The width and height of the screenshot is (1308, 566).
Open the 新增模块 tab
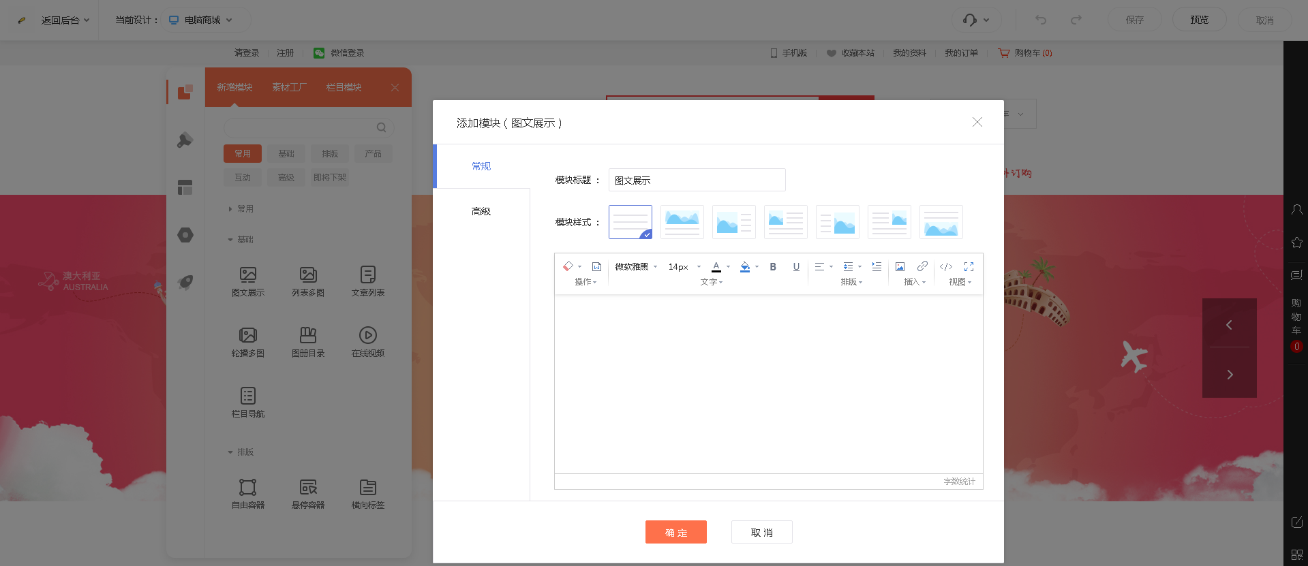coord(234,87)
